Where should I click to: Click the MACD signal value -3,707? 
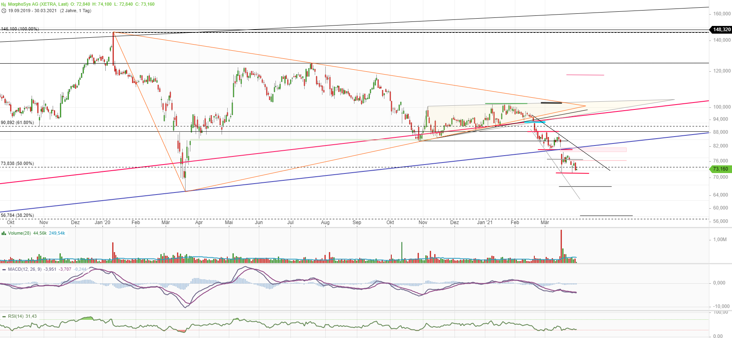coord(65,270)
